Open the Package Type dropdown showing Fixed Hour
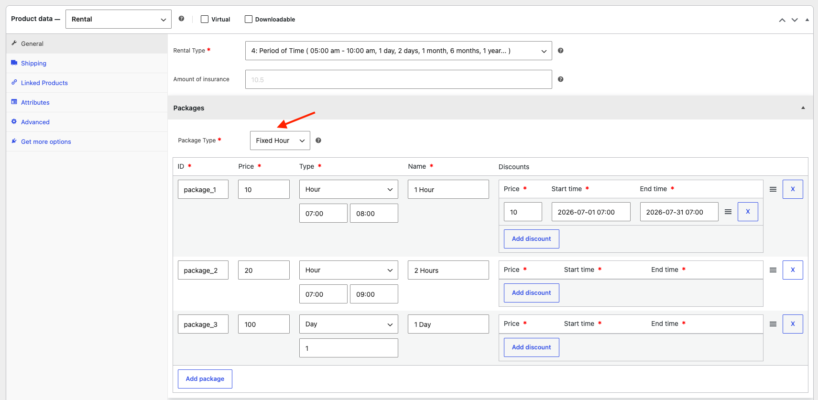Image resolution: width=818 pixels, height=400 pixels. [280, 141]
